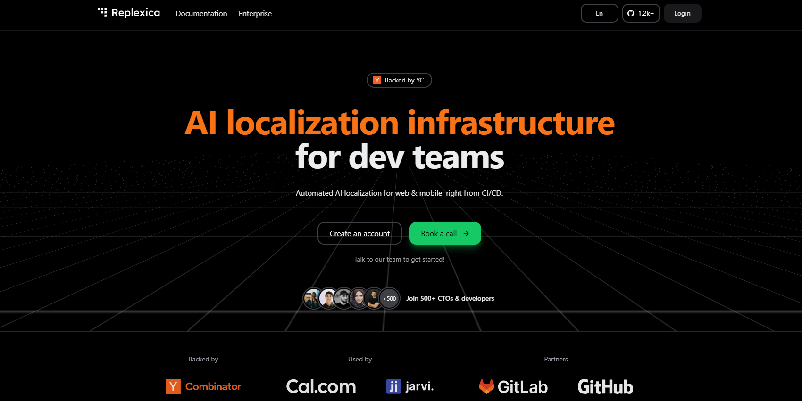Click 'Join 500+ CTOs & developers' text
The image size is (802, 401).
tap(450, 298)
